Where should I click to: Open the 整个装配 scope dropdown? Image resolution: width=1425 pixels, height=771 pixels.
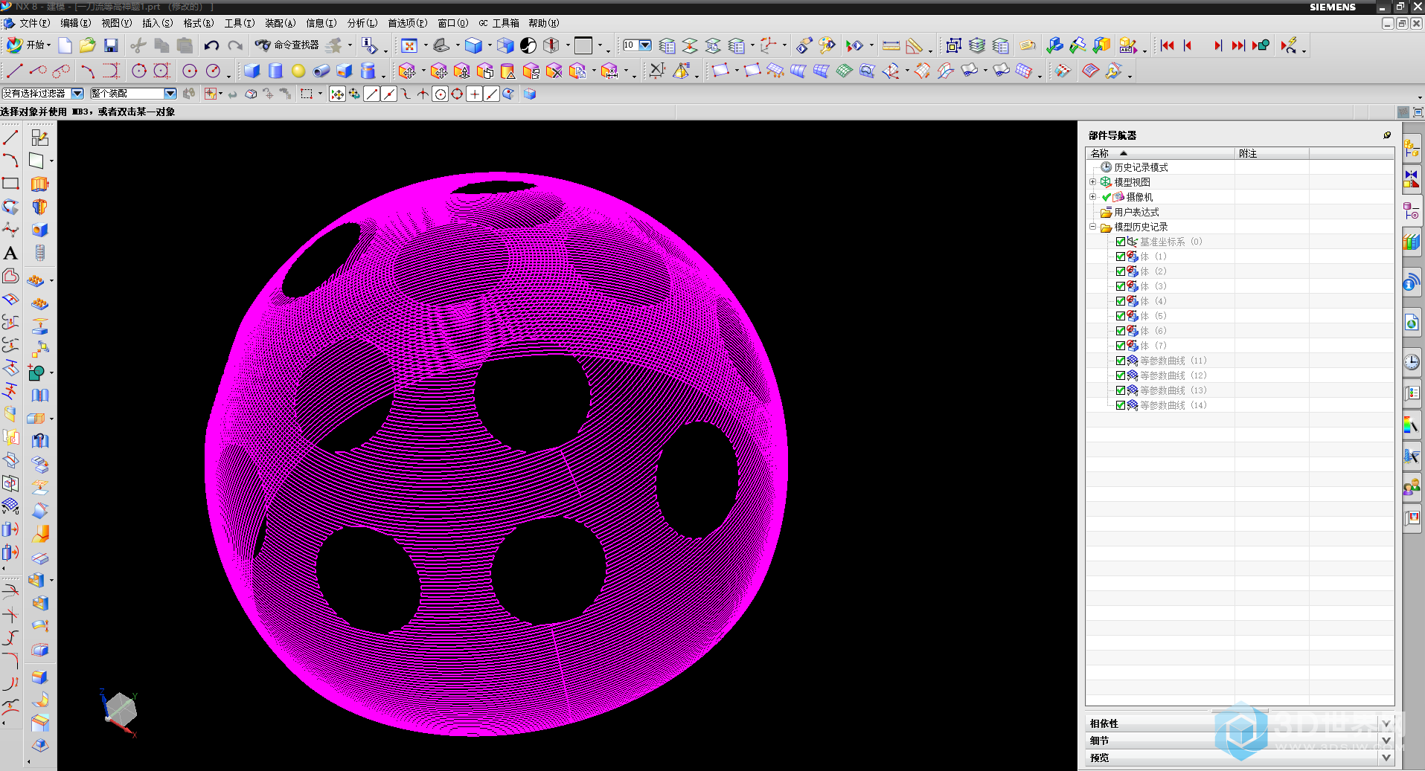point(170,94)
